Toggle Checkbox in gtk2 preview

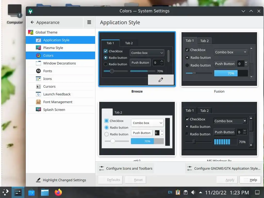pos(106,121)
